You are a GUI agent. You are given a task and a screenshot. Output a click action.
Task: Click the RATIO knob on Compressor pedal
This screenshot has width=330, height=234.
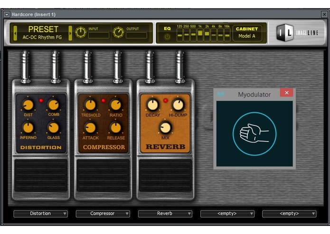pos(116,105)
